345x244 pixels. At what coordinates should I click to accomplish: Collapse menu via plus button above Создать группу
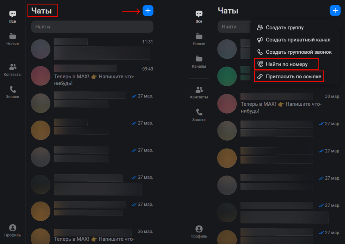tap(335, 11)
